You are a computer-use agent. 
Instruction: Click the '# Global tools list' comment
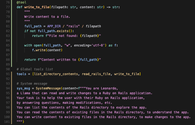point(35,69)
